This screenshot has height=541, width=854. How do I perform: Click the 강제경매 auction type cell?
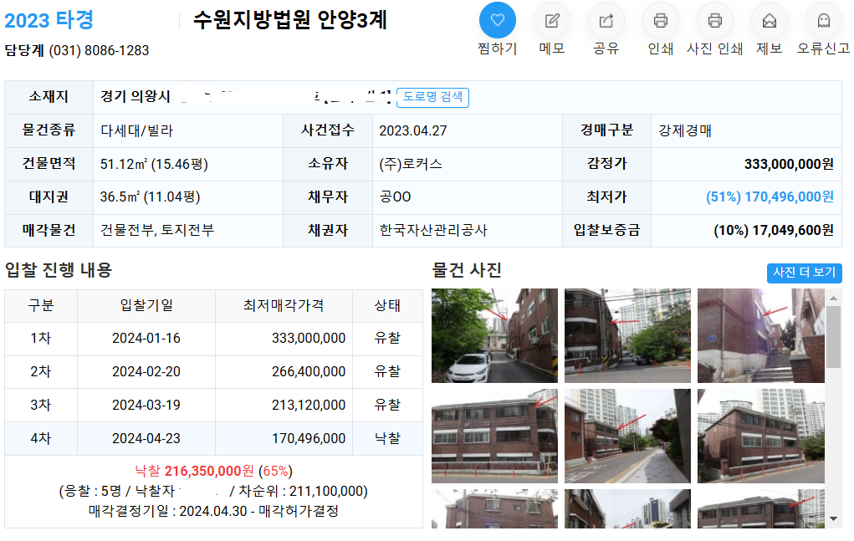click(x=746, y=130)
